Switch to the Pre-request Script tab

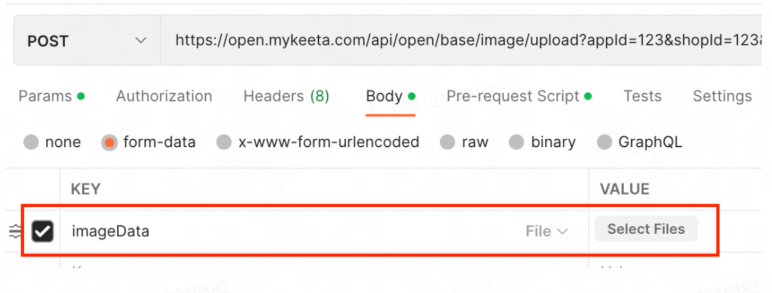coord(519,96)
